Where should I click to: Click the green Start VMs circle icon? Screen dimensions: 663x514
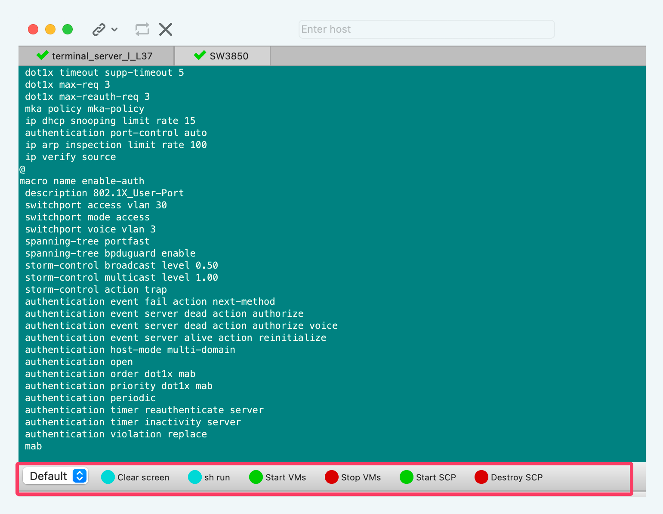click(256, 477)
